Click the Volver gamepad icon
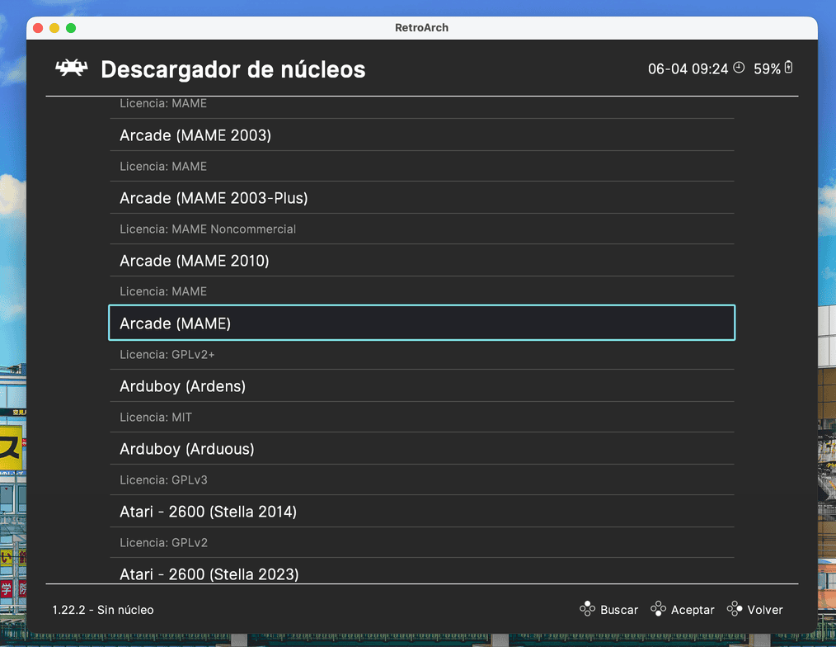Screen dimensions: 836x647 pos(735,610)
